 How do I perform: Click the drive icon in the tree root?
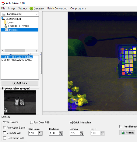[3, 19]
